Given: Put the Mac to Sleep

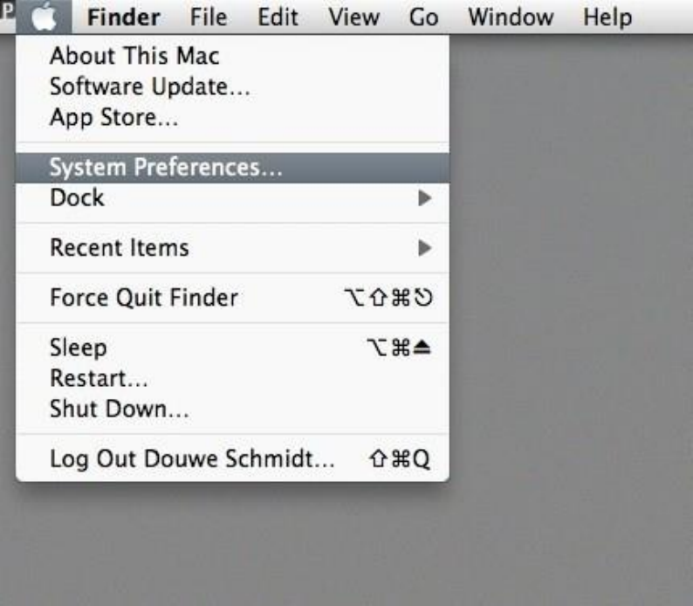Looking at the screenshot, I should [78, 348].
